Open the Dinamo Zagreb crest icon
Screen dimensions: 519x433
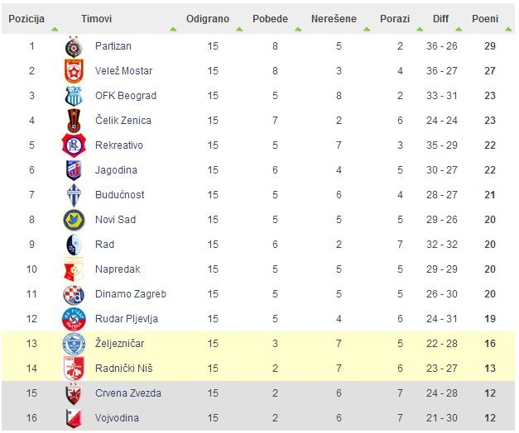(x=74, y=294)
